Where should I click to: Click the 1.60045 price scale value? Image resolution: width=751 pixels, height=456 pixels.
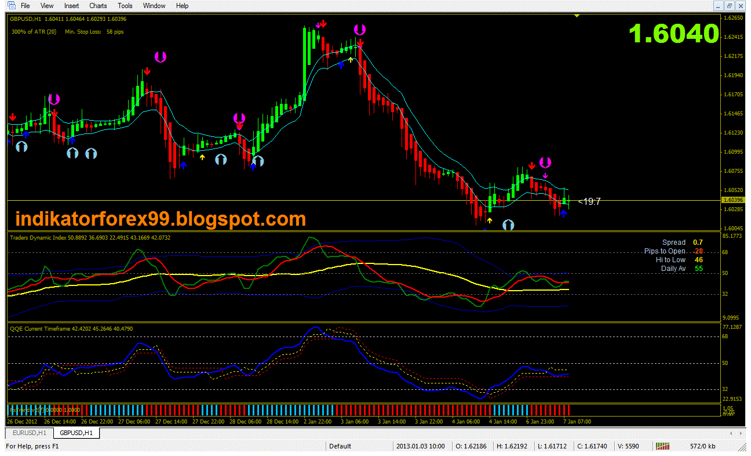(x=733, y=228)
